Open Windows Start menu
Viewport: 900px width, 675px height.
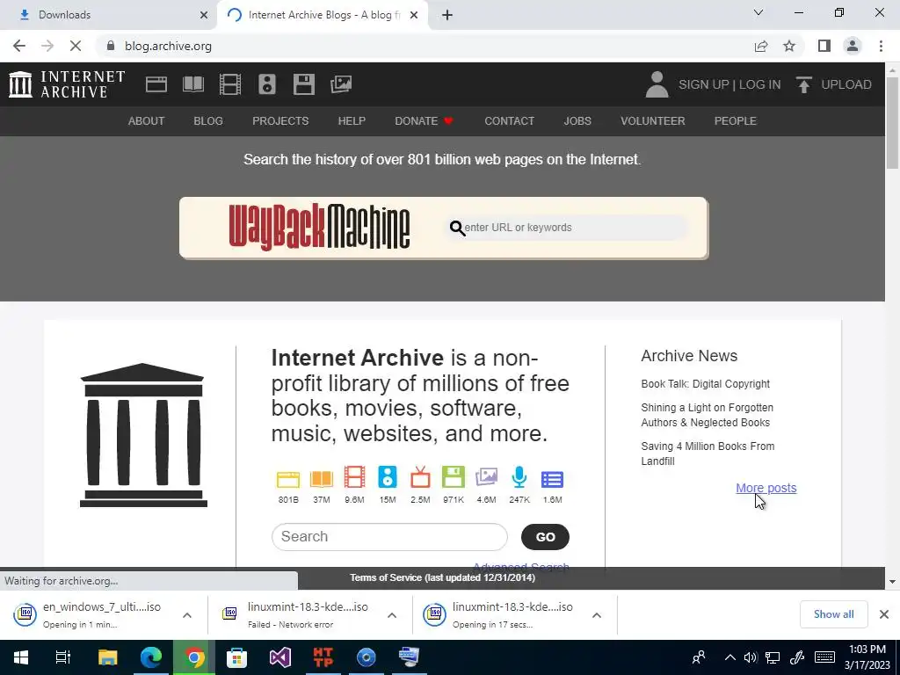(x=21, y=657)
